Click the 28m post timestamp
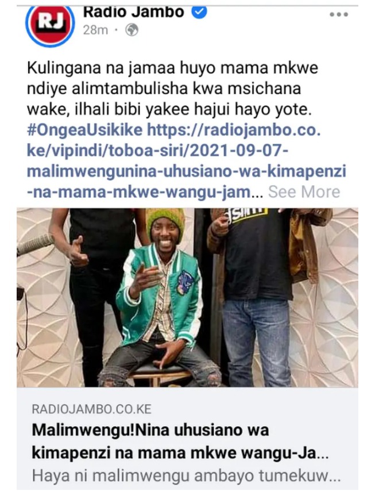The width and height of the screenshot is (375, 491). tap(95, 30)
